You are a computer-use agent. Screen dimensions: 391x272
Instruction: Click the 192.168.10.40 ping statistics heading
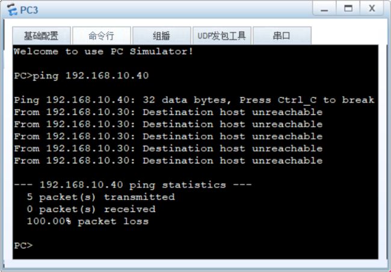click(133, 185)
